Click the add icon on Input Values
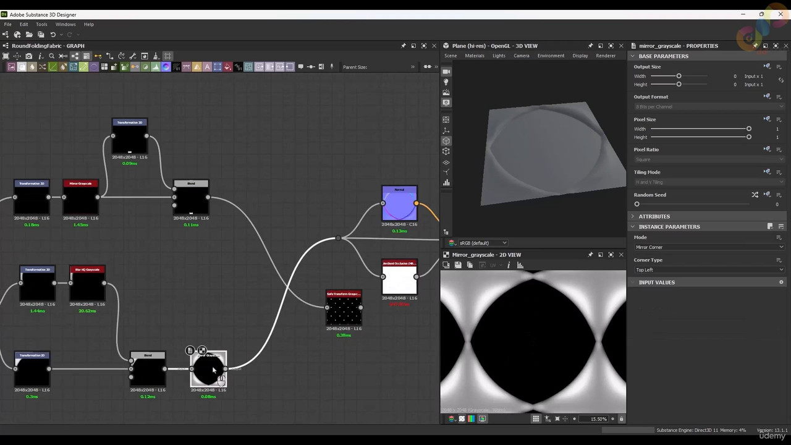 tap(781, 282)
